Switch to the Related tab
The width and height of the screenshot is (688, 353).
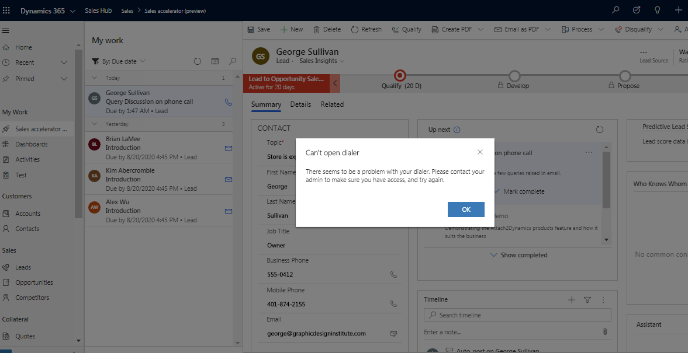point(332,104)
